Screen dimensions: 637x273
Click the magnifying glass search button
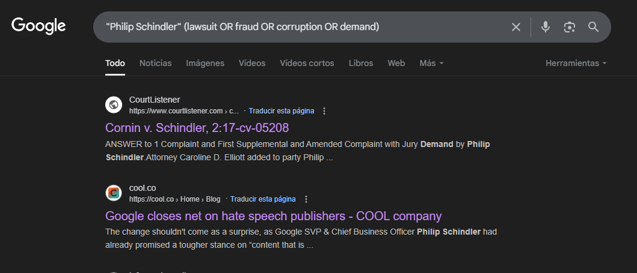[594, 27]
